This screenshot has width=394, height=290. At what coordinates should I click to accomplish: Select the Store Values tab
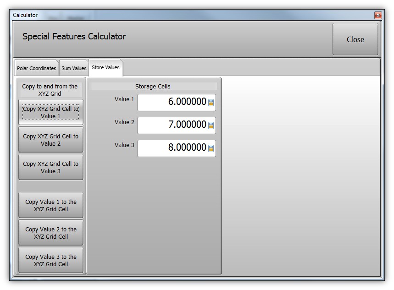(x=105, y=67)
